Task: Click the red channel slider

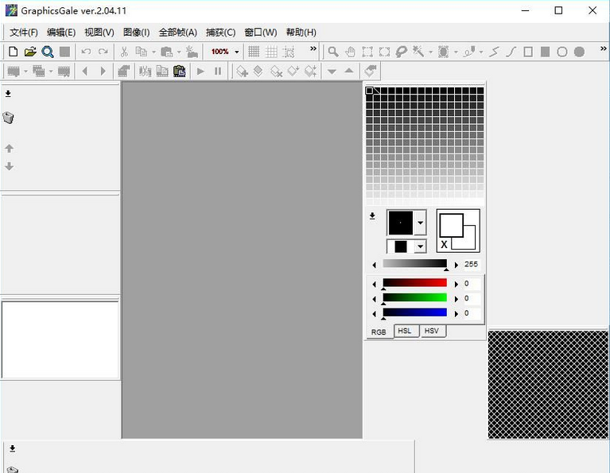Action: click(x=414, y=283)
